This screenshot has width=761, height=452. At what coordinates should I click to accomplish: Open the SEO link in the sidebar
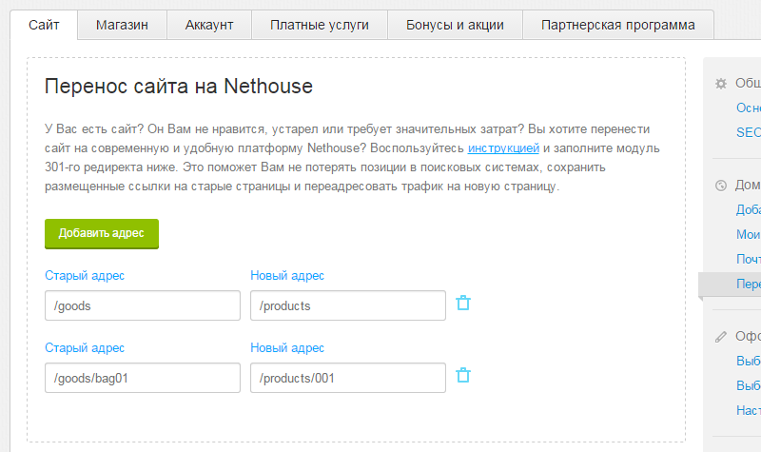(x=748, y=132)
